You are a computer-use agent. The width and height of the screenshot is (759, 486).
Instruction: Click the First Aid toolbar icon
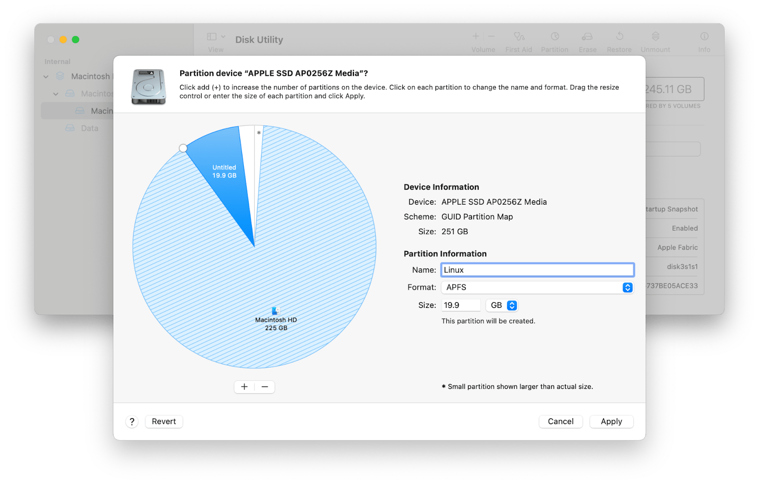click(519, 36)
